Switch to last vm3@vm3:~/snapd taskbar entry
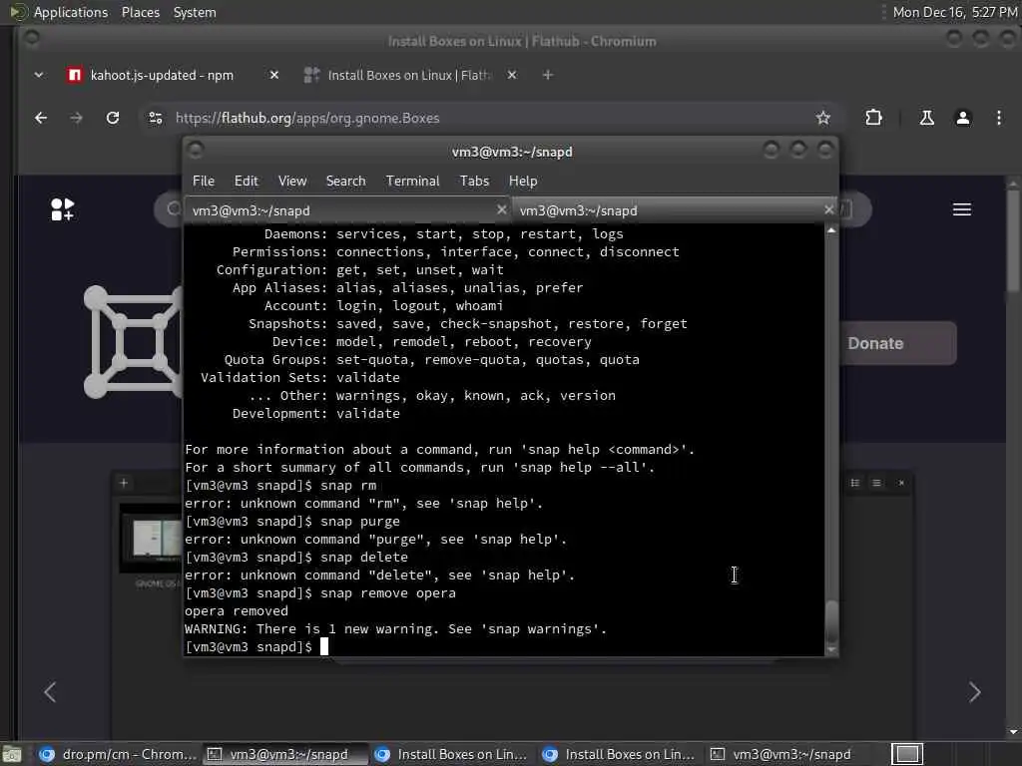The image size is (1022, 766). click(x=788, y=754)
